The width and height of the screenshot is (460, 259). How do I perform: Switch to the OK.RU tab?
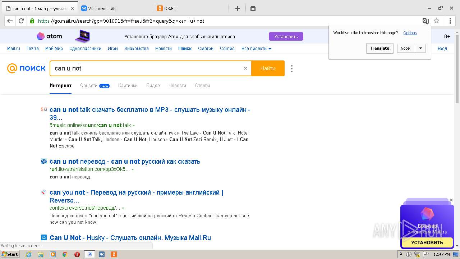191,9
